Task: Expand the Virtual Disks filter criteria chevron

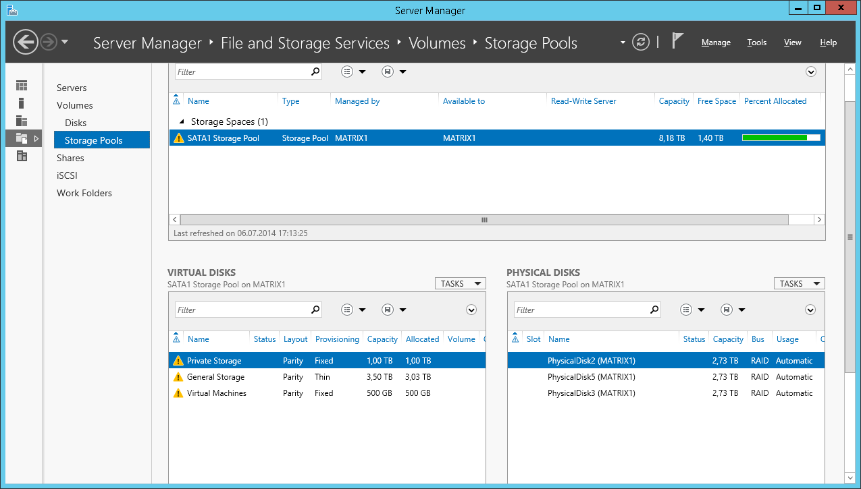Action: (x=471, y=310)
